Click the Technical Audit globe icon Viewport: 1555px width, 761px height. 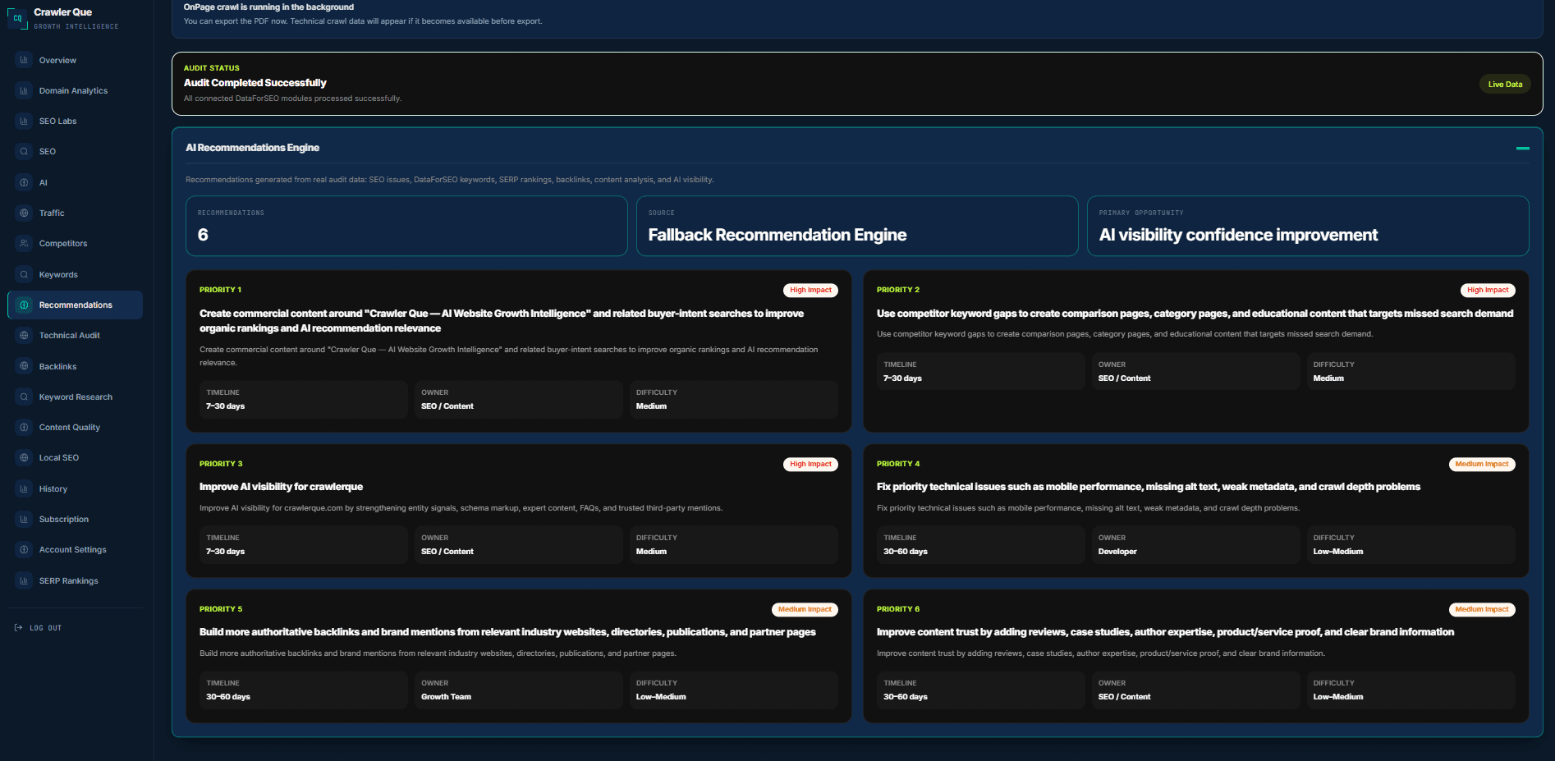(24, 335)
